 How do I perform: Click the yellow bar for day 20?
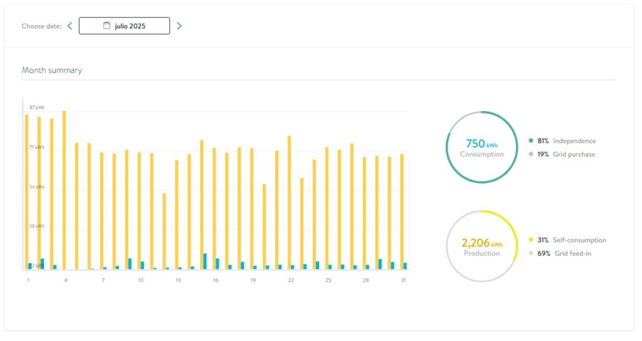tap(264, 226)
